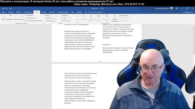Switch to the Вид ribbon tab
This screenshot has width=195, height=109.
[73, 12]
